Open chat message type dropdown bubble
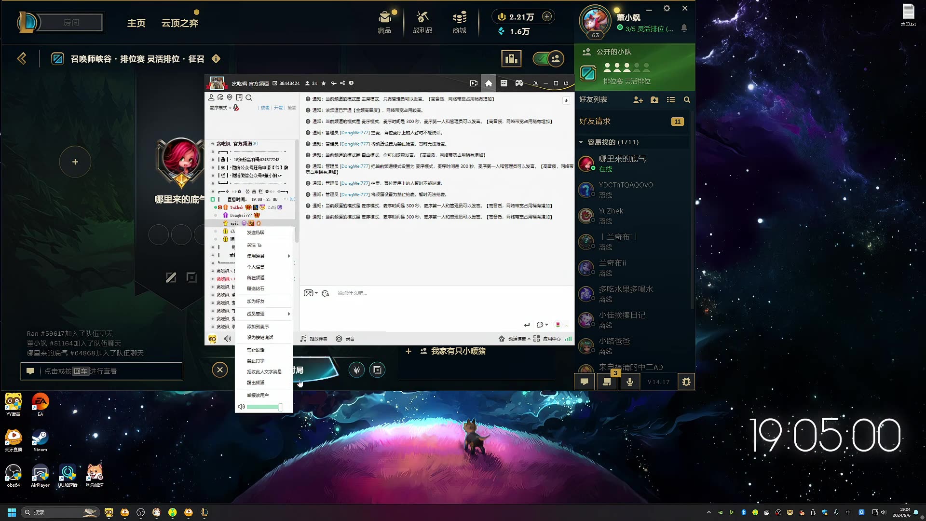 pos(542,325)
